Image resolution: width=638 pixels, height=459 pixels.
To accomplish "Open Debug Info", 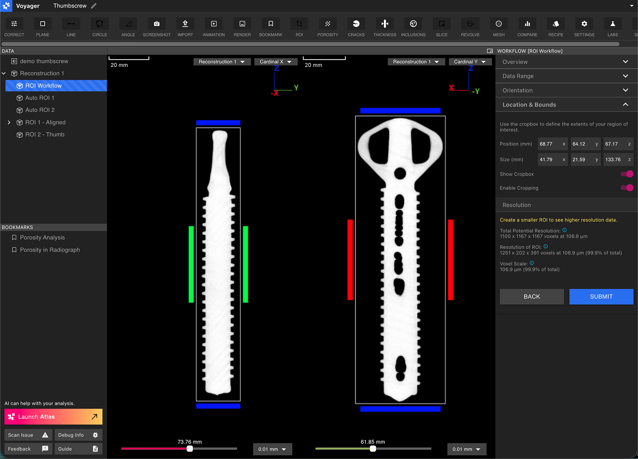I will coord(78,435).
